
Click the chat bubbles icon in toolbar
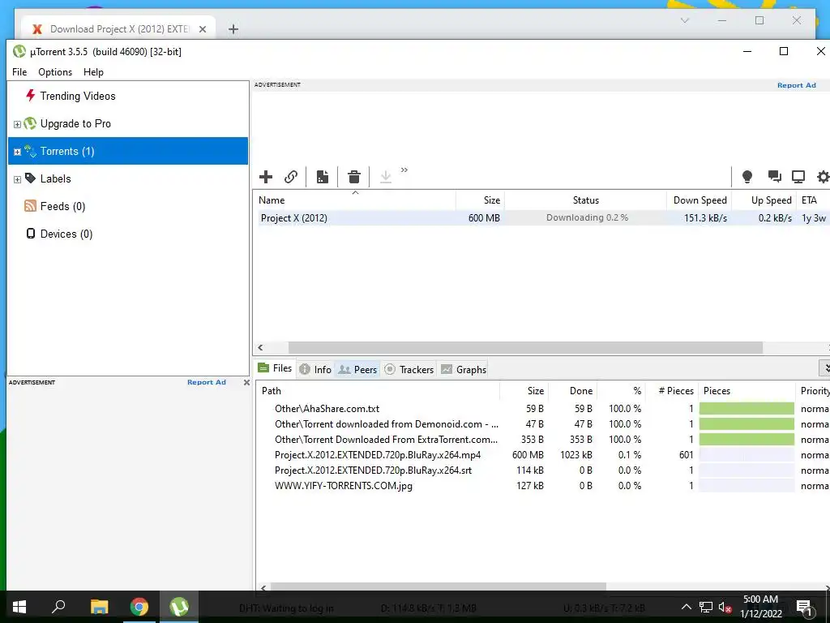[774, 176]
